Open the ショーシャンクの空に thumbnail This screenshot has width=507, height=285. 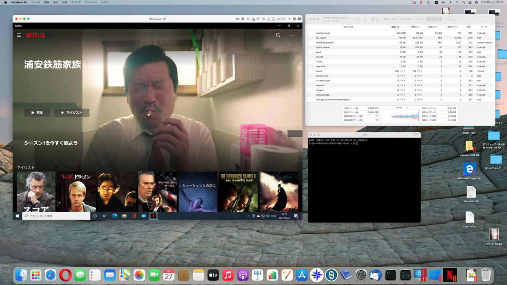tap(198, 192)
